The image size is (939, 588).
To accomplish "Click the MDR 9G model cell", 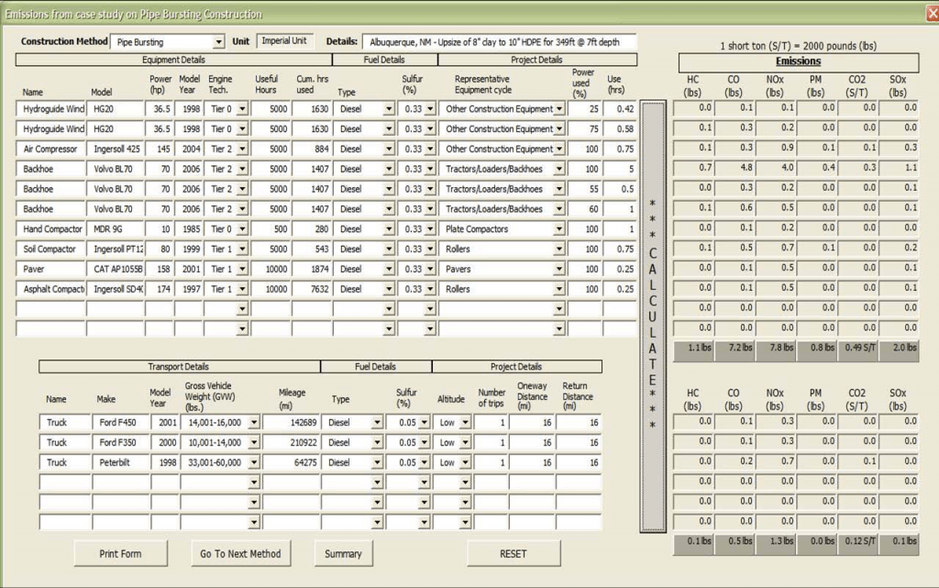I will click(x=116, y=229).
